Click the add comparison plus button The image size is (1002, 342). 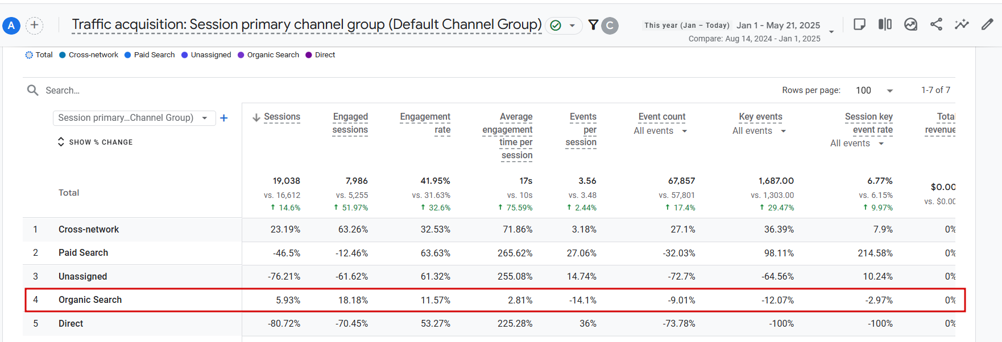click(35, 25)
